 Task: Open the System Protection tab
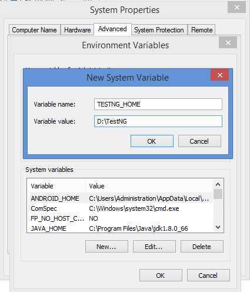click(x=159, y=30)
